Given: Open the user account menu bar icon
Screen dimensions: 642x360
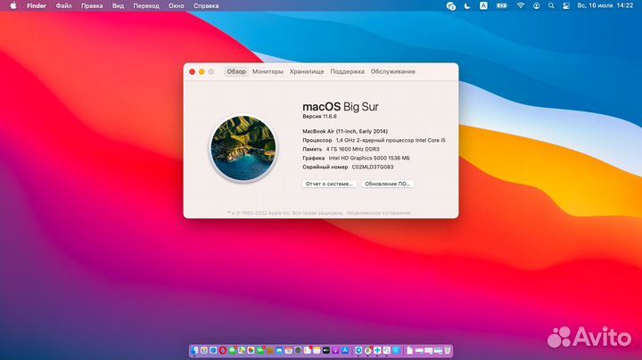Looking at the screenshot, I should point(537,5).
